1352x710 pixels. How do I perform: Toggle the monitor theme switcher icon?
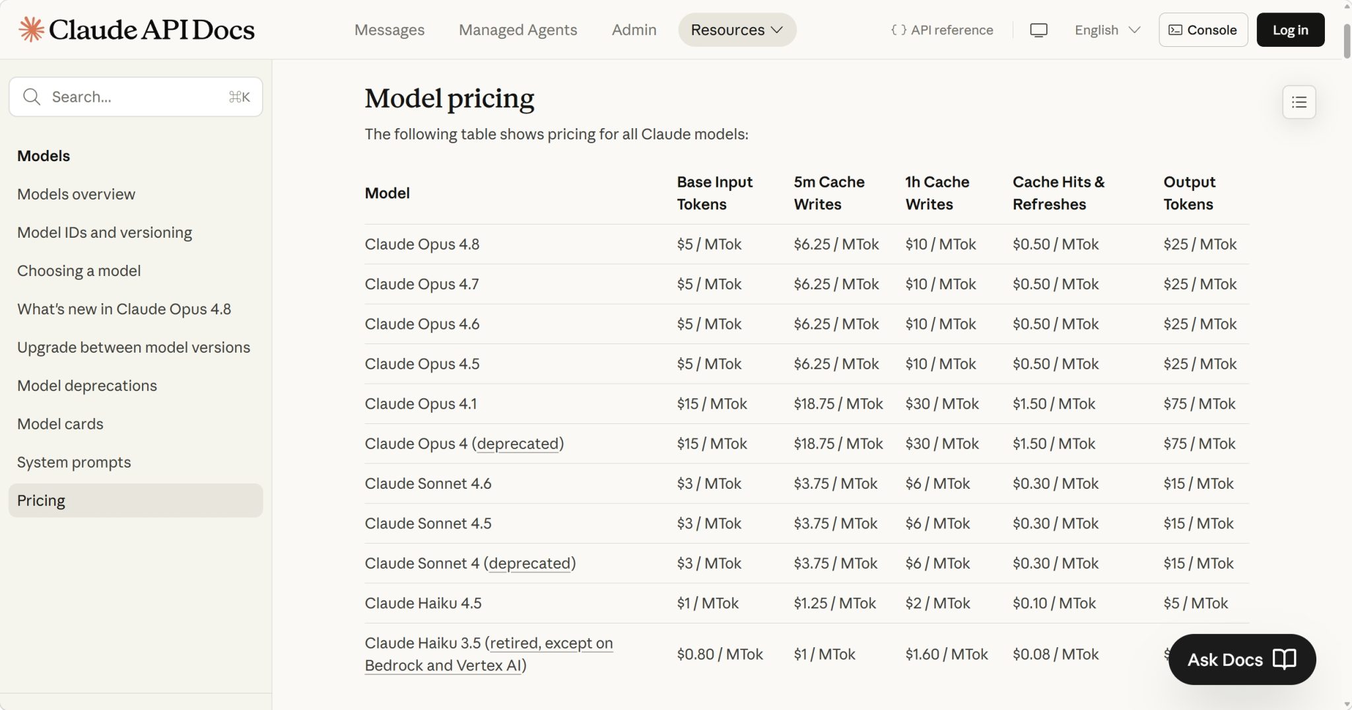point(1038,30)
